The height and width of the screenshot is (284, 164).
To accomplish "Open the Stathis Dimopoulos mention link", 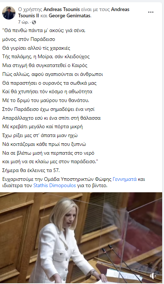I will tap(55, 186).
